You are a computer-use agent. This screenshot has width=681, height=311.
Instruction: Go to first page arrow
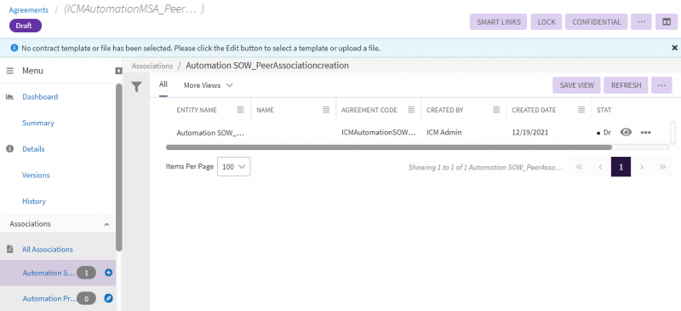[x=579, y=167]
